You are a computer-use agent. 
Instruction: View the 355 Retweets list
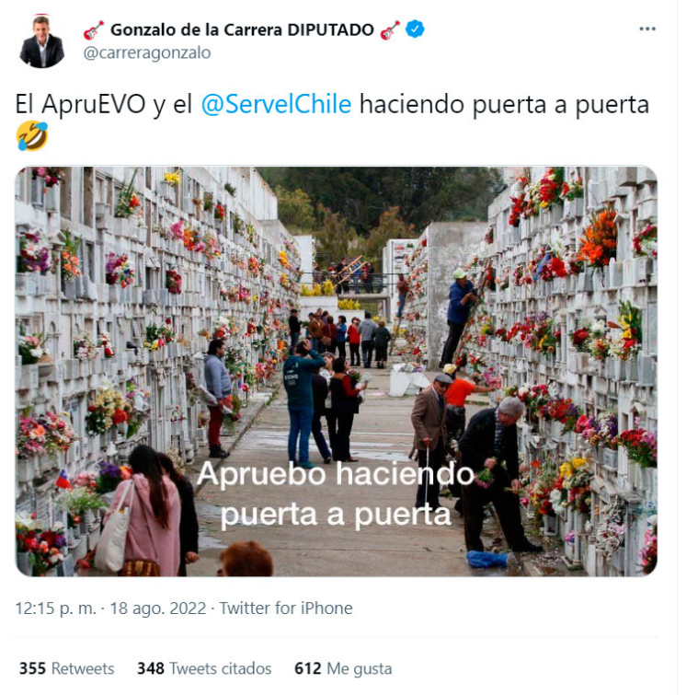point(67,668)
